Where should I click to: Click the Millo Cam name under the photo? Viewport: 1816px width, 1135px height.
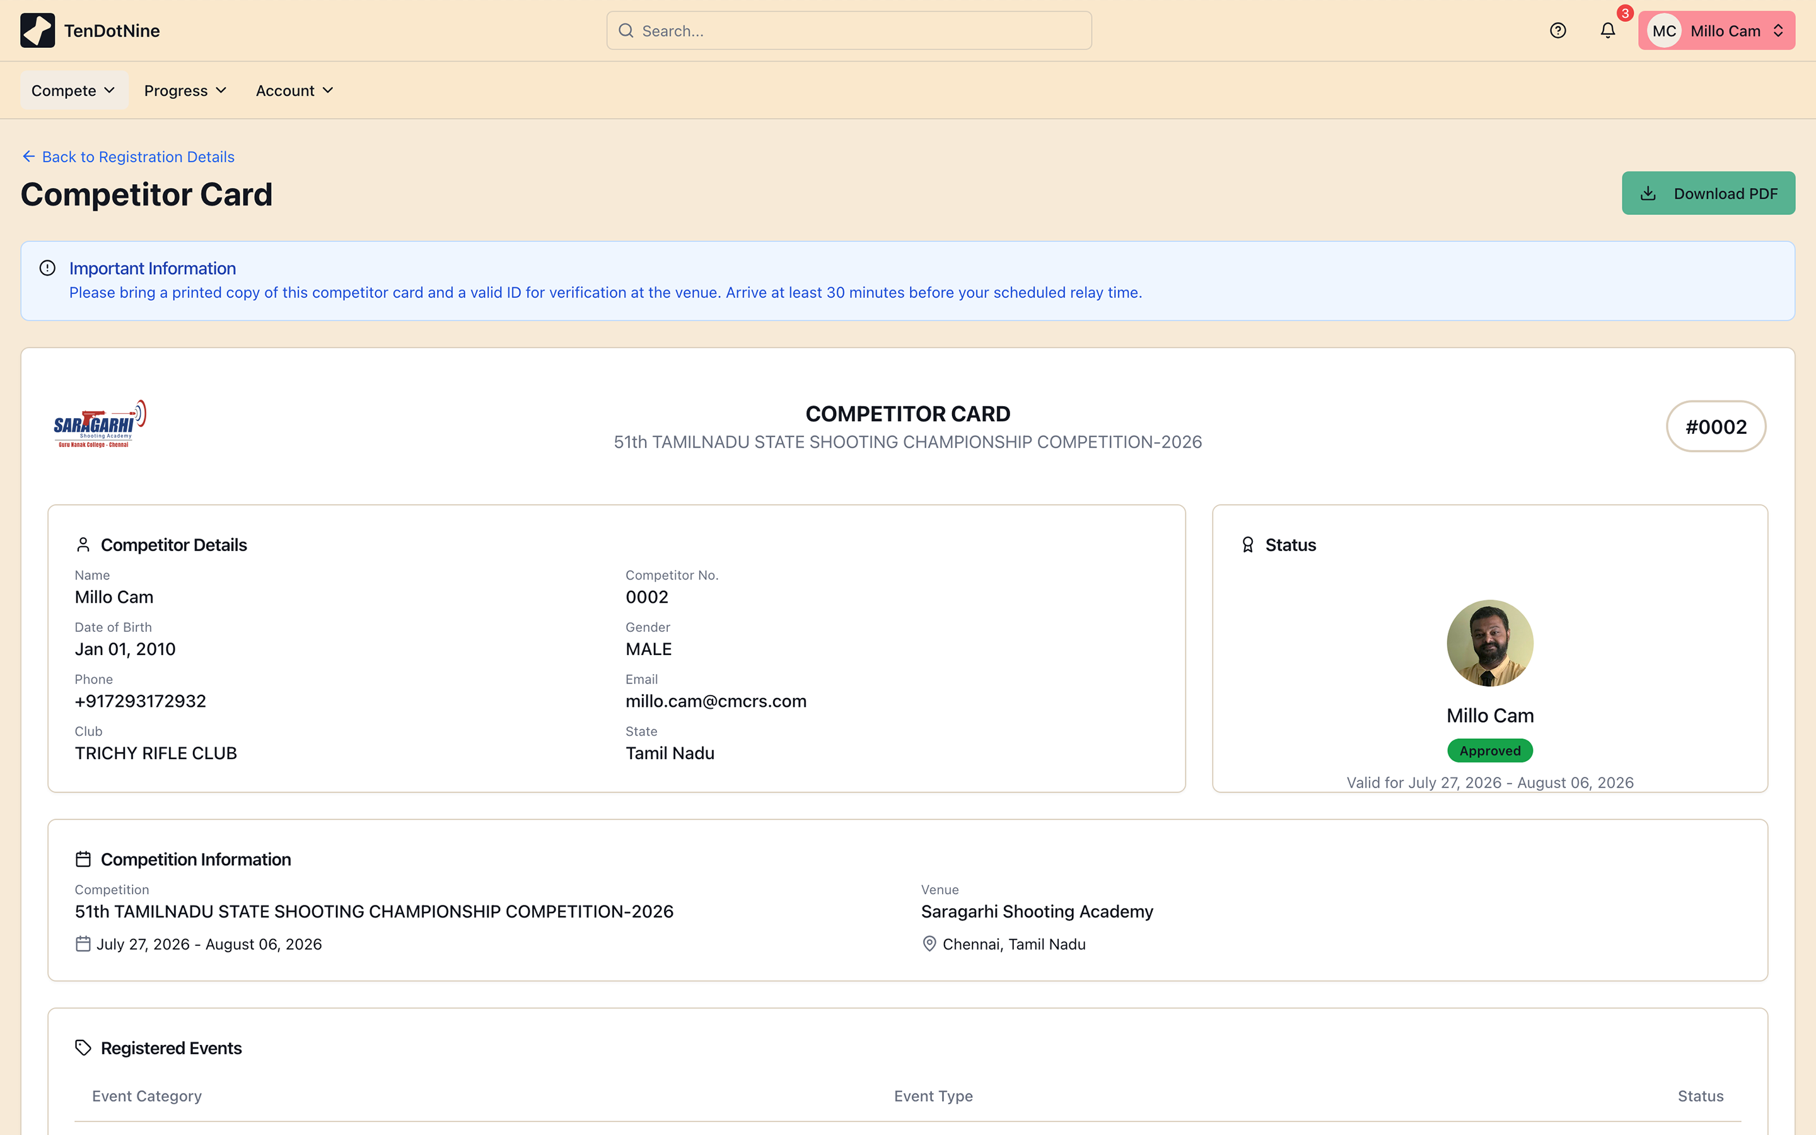1489,716
